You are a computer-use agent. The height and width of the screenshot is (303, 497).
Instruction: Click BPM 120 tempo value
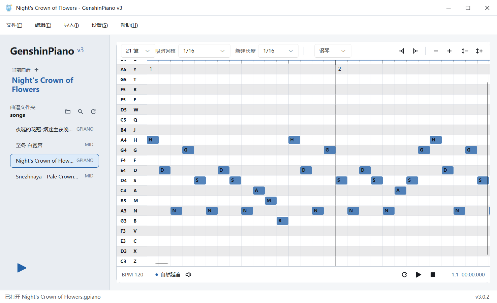click(132, 275)
